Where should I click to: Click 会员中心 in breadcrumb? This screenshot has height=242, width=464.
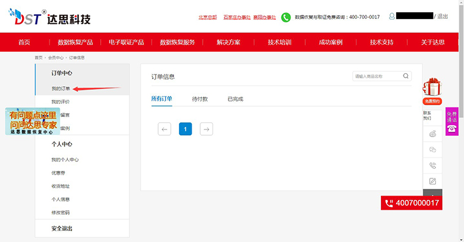(x=56, y=57)
